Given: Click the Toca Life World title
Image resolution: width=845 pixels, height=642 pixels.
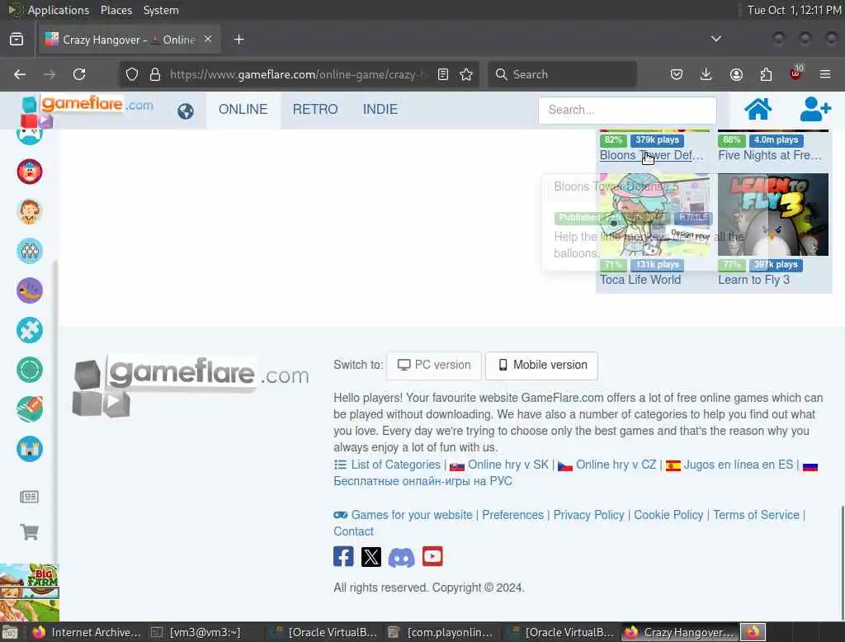Looking at the screenshot, I should coord(640,280).
